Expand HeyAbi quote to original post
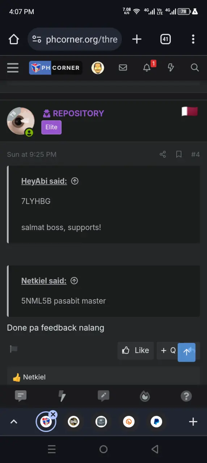The height and width of the screenshot is (463, 207). pyautogui.click(x=75, y=181)
